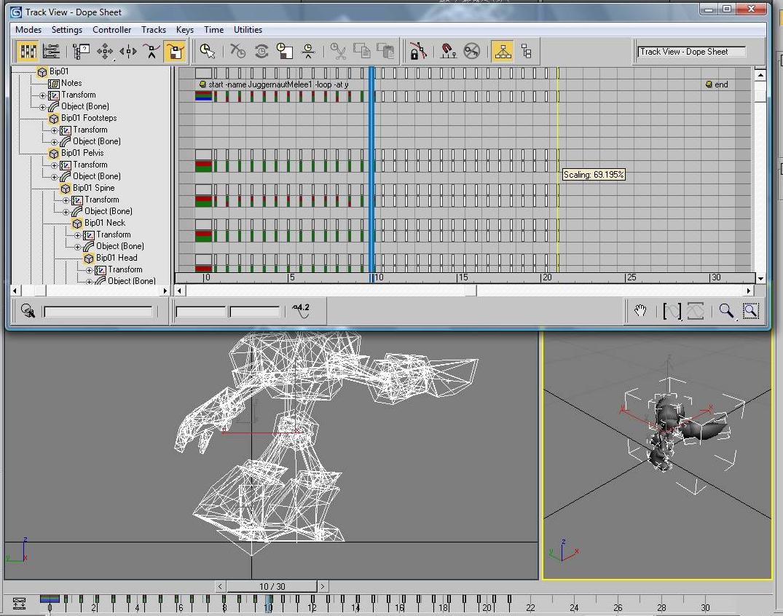Toggle Lock Selection
Image resolution: width=783 pixels, height=616 pixels.
pos(418,51)
